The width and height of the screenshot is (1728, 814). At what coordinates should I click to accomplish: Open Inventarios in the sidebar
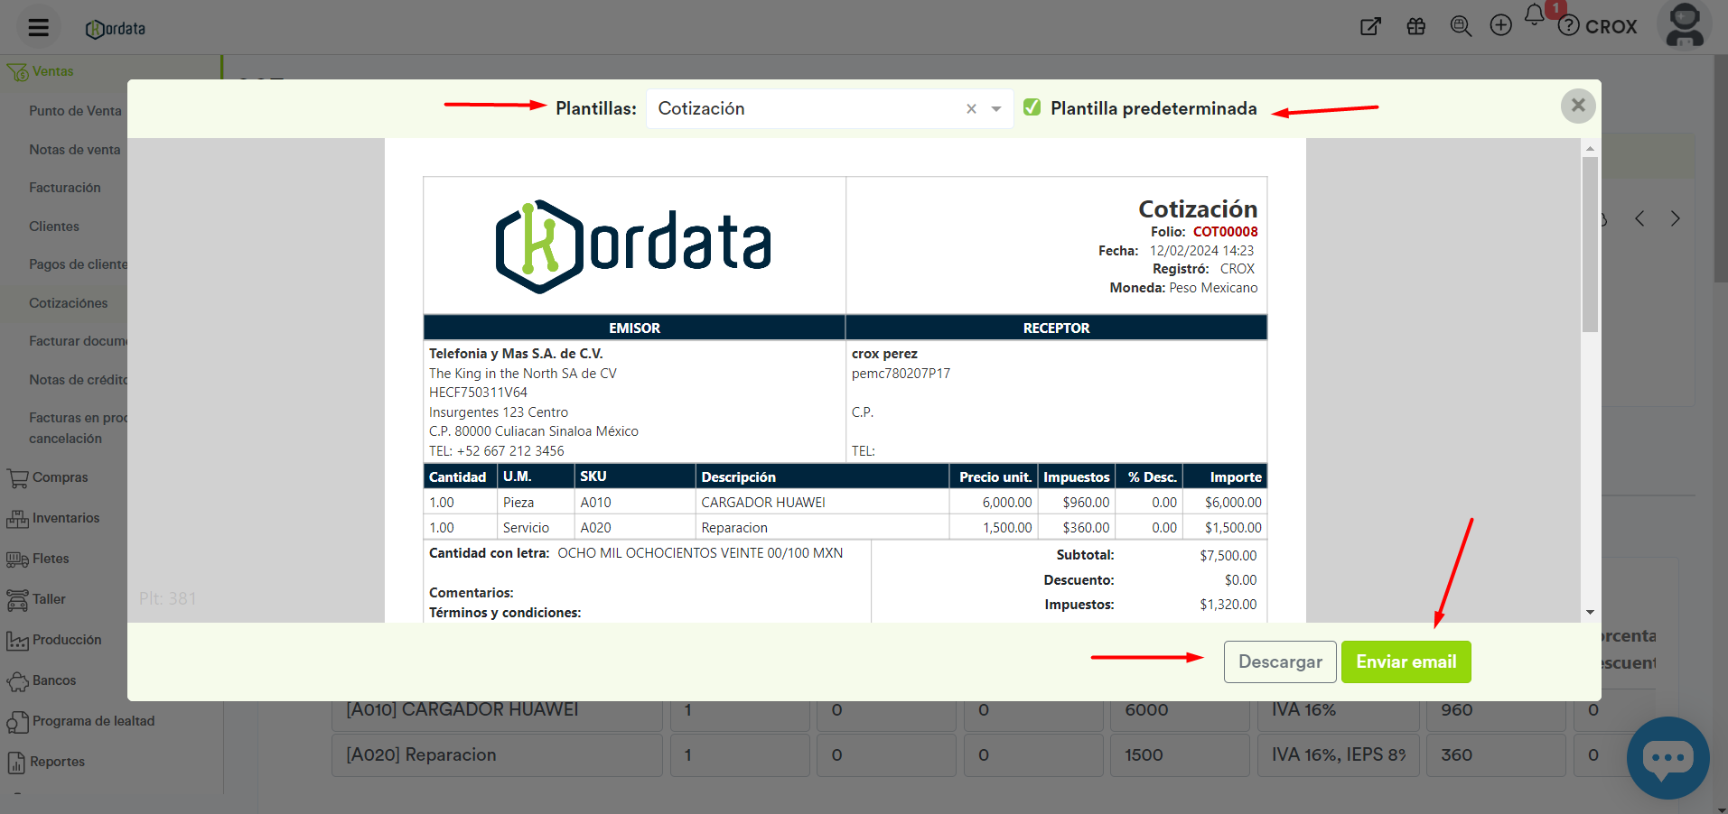[65, 518]
